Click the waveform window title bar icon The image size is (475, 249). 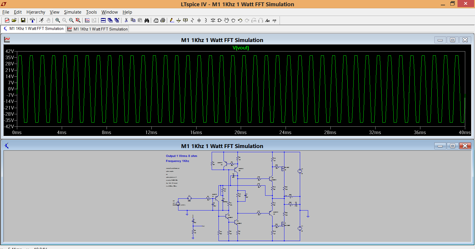pyautogui.click(x=7, y=40)
